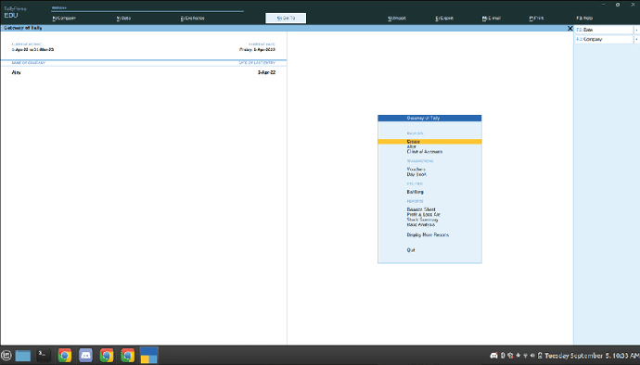Open the M: E-mail menu
Viewport: 640px width, 365px height.
click(491, 18)
